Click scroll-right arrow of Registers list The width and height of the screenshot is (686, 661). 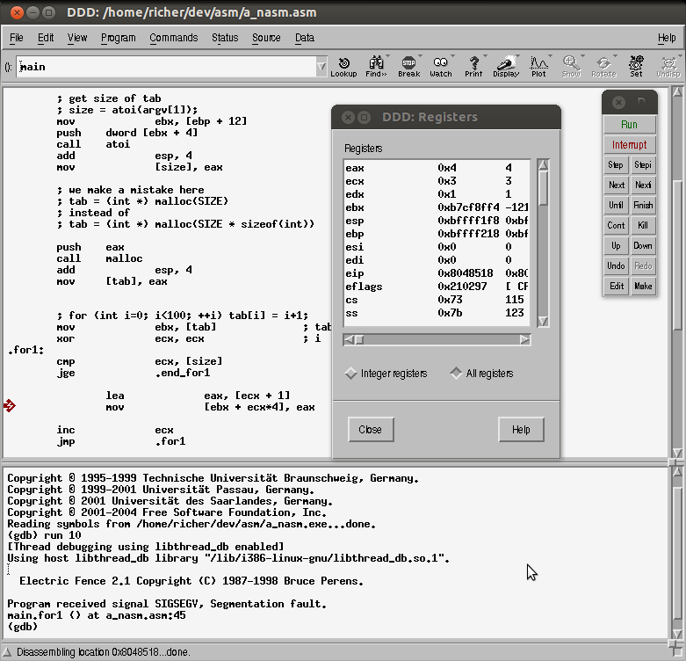pyautogui.click(x=525, y=339)
